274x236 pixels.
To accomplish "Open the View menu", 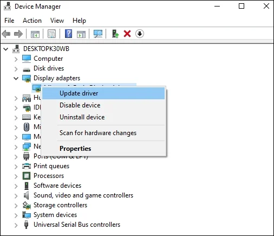I will 57,21.
